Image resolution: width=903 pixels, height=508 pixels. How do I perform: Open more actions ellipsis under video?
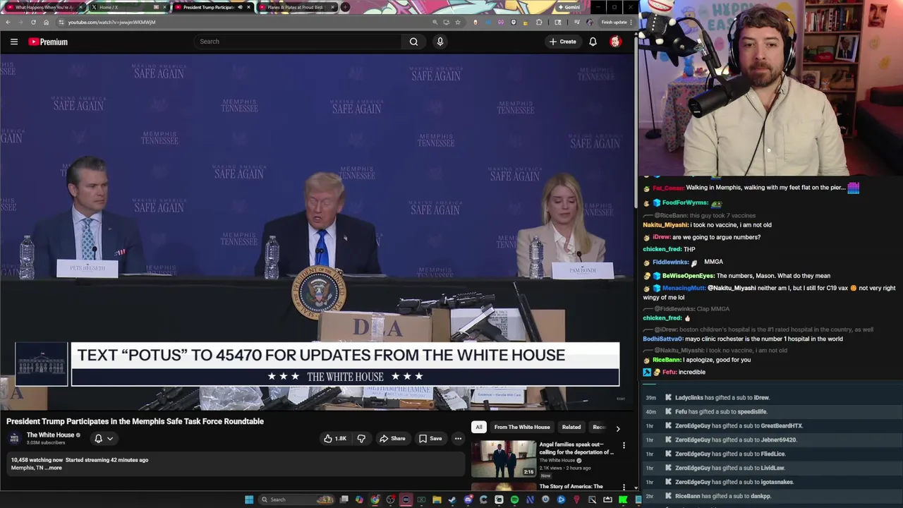458,439
